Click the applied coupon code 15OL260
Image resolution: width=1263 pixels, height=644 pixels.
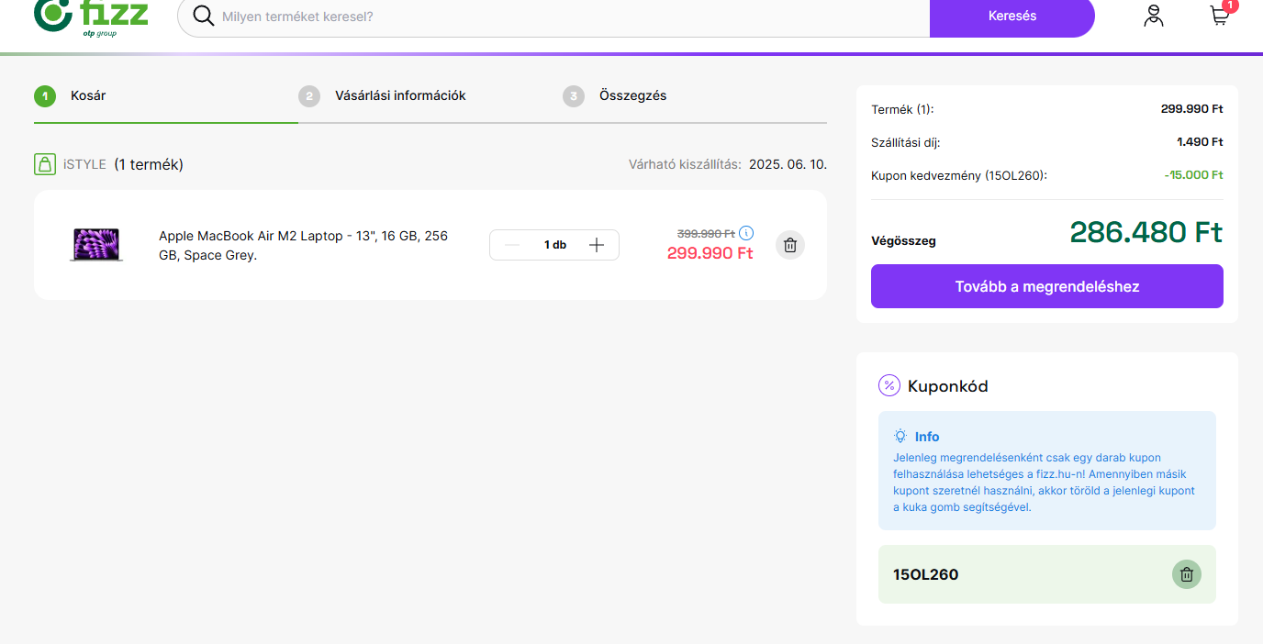(x=926, y=575)
